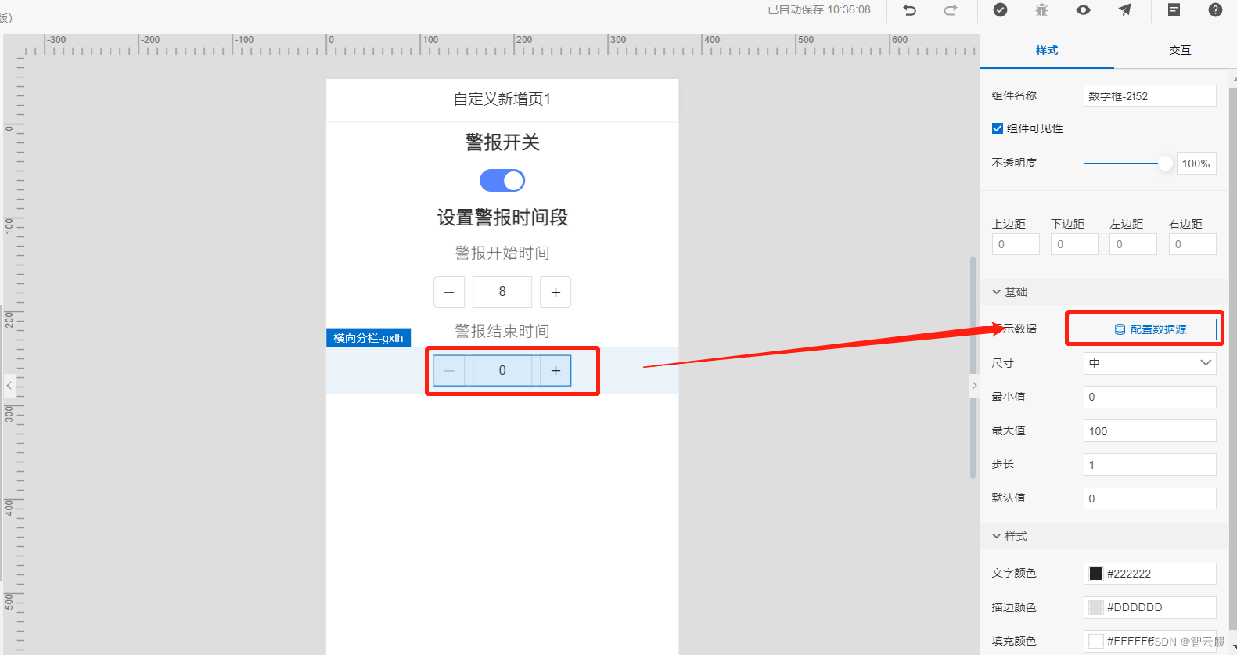1237x655 pixels.
Task: Click the 最小值 input field
Action: point(1149,397)
